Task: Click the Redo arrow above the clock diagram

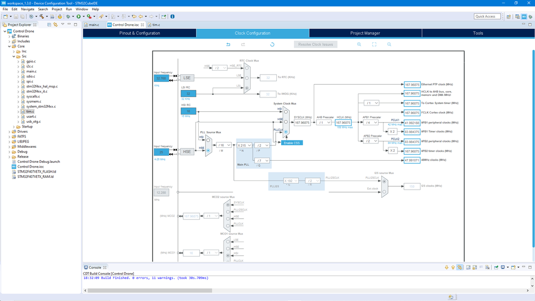Action: pos(243,44)
